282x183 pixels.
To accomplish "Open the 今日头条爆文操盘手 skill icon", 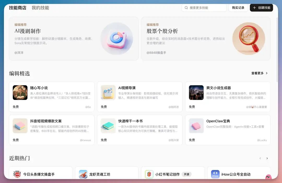I will (17, 174).
